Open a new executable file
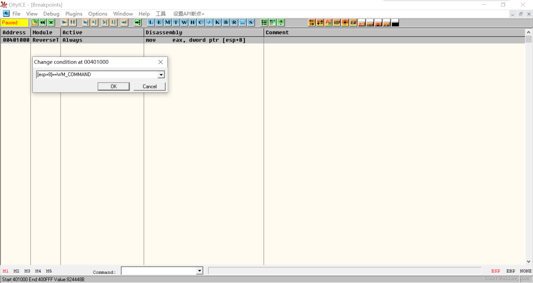Image resolution: width=533 pixels, height=283 pixels. coord(34,22)
